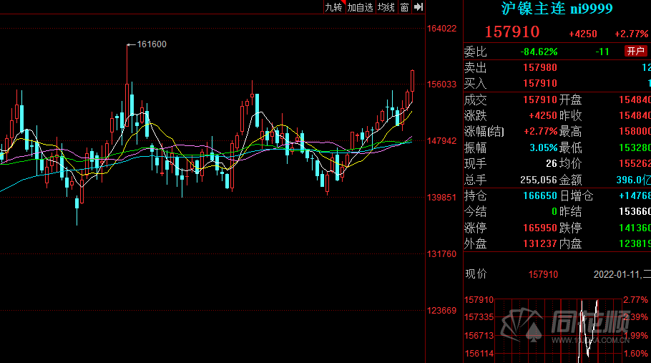Click the 147942 price axis label
This screenshot has width=651, height=363.
[442, 141]
